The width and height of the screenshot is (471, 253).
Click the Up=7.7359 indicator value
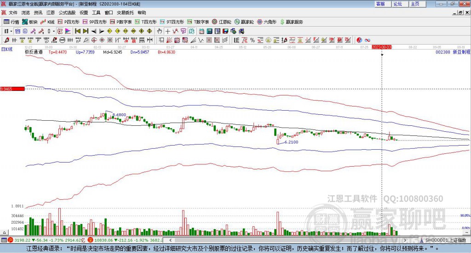85,52
